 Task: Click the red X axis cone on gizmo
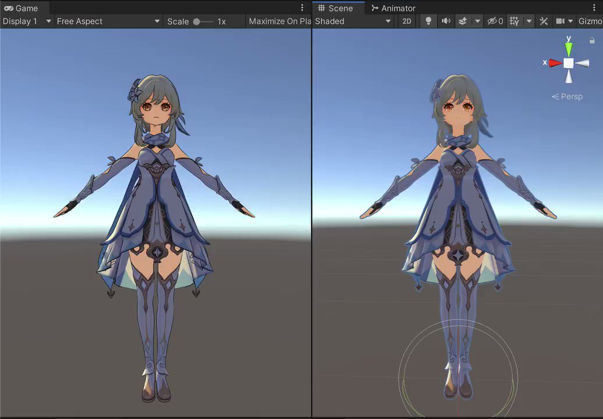point(556,63)
